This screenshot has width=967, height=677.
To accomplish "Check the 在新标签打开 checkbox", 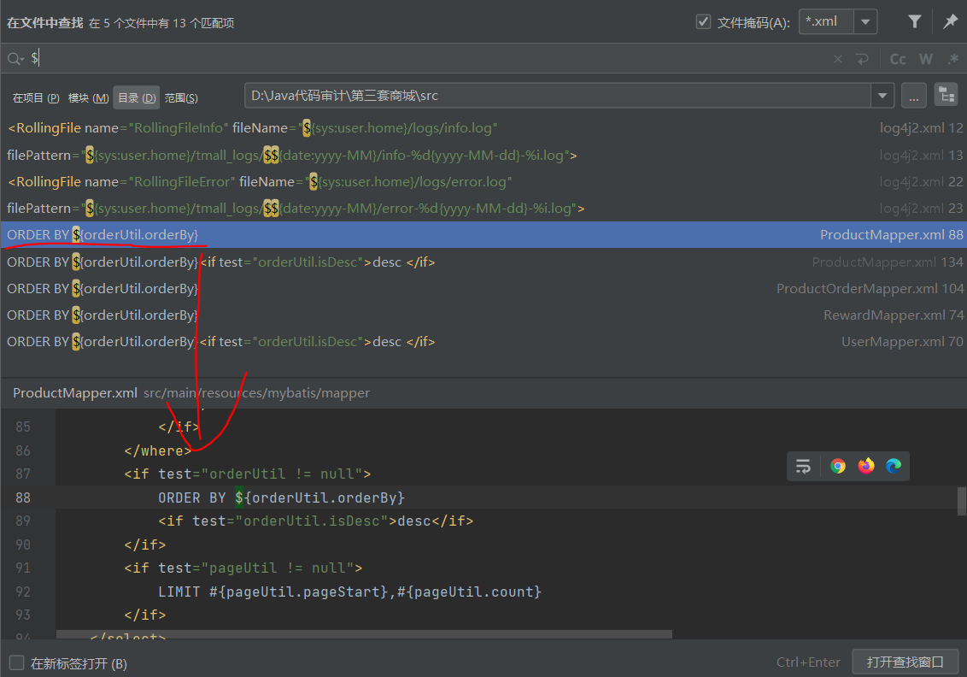I will tap(16, 662).
